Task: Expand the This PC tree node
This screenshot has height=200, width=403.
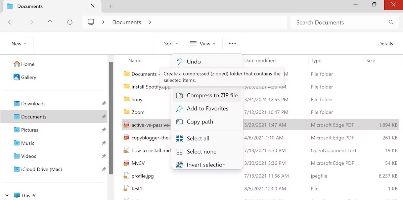Action: (7, 195)
